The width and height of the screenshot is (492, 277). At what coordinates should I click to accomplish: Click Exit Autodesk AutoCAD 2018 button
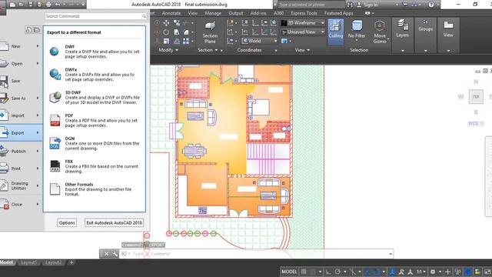point(115,222)
